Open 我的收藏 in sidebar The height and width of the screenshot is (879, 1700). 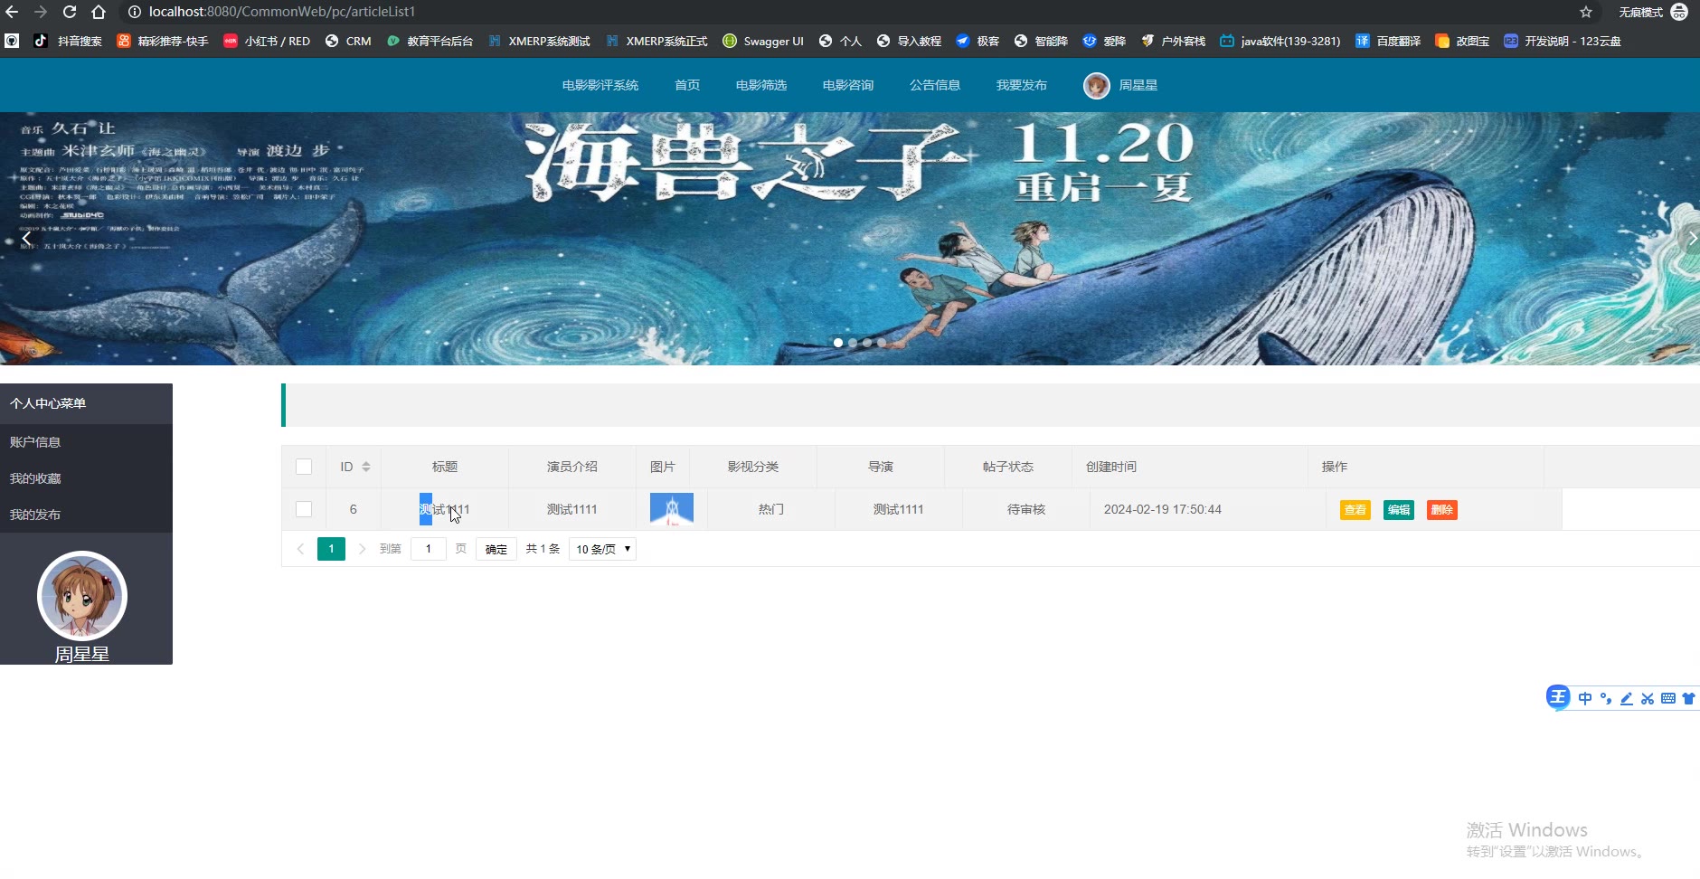click(x=86, y=478)
